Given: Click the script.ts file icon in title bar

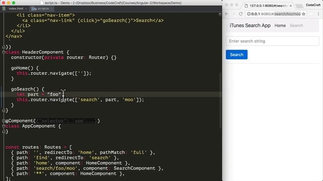Looking at the screenshot, I should [x=42, y=3].
